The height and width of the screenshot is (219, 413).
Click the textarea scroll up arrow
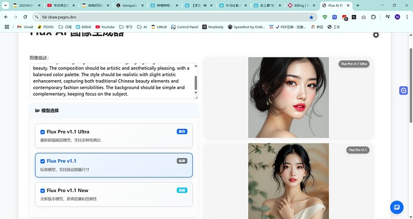click(x=196, y=66)
